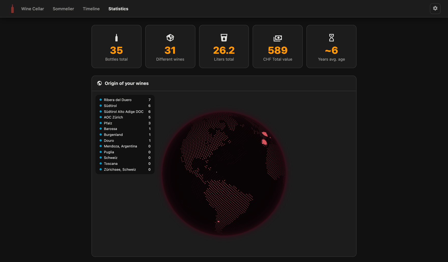The width and height of the screenshot is (448, 262).
Task: Click the 31 different wines value
Action: [170, 50]
